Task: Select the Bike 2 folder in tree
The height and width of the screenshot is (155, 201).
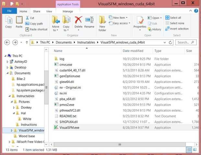Action: tap(21, 79)
